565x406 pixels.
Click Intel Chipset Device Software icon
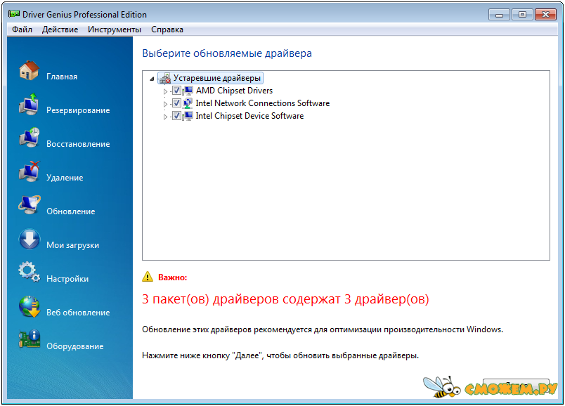(188, 116)
